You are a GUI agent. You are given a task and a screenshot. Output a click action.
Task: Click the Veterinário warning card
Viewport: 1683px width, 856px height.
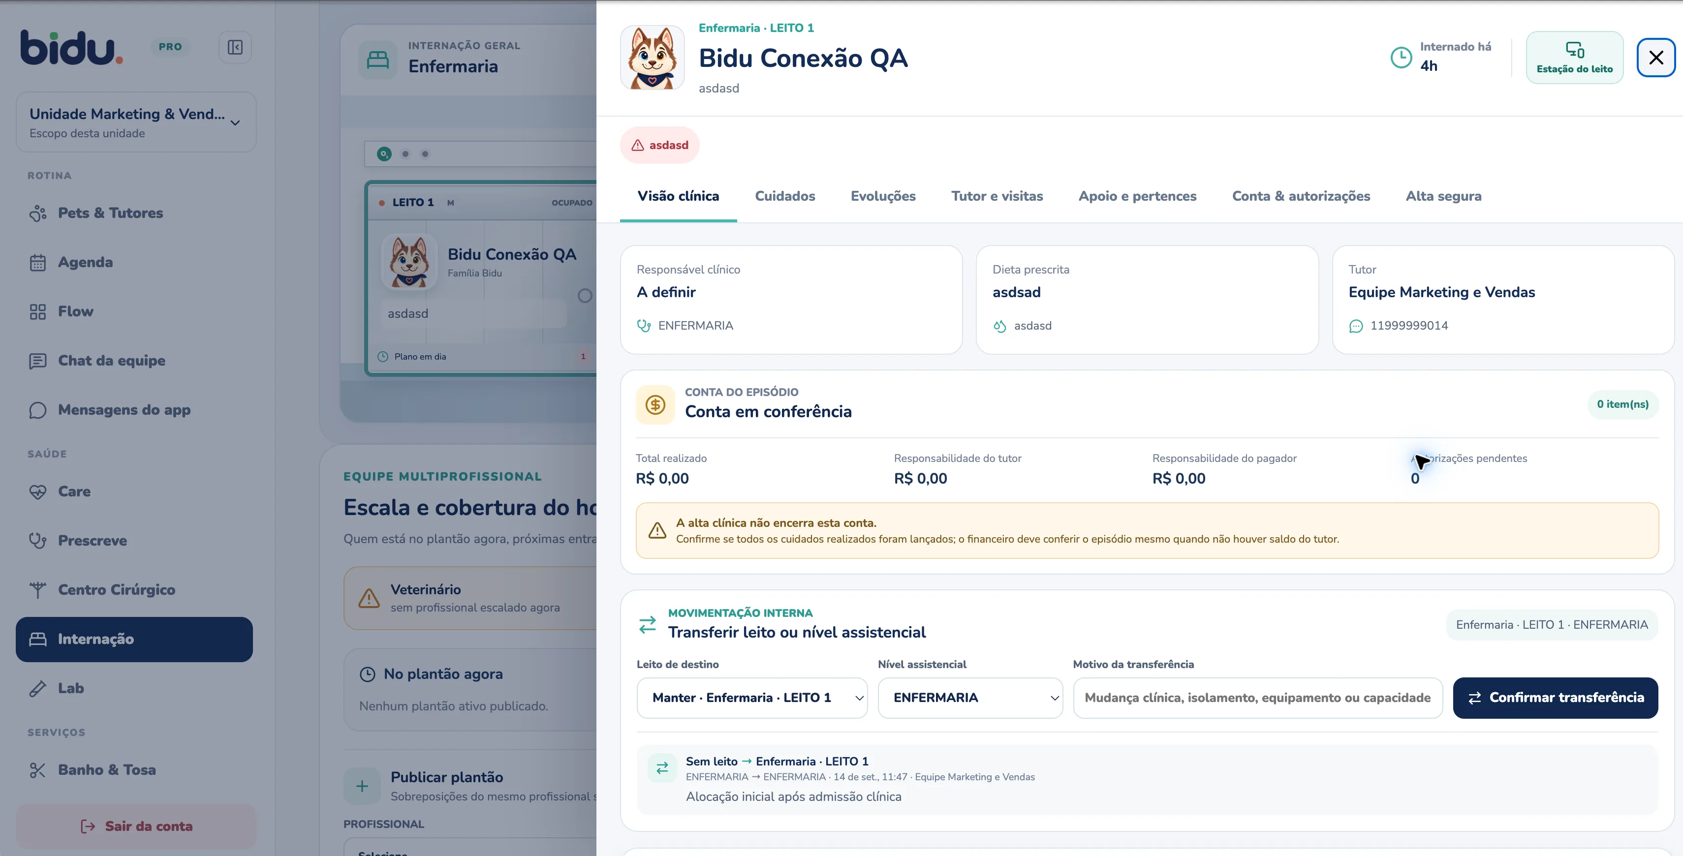point(470,598)
